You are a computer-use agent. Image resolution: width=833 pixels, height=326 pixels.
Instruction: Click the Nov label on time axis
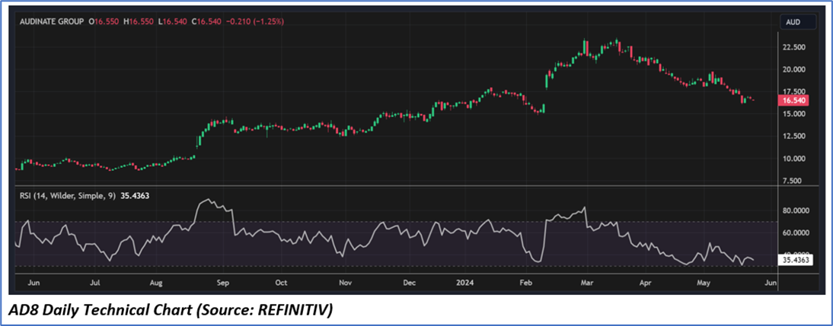coord(345,283)
